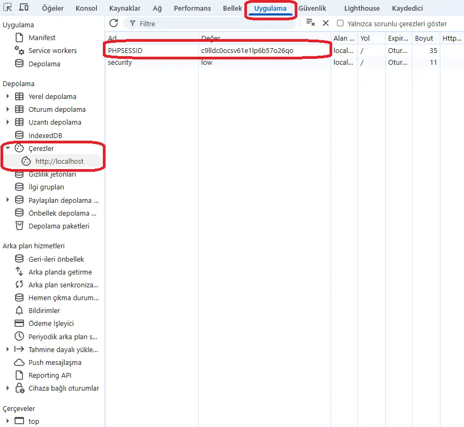
Task: Open Depolama paketleri entry
Action: pyautogui.click(x=59, y=226)
